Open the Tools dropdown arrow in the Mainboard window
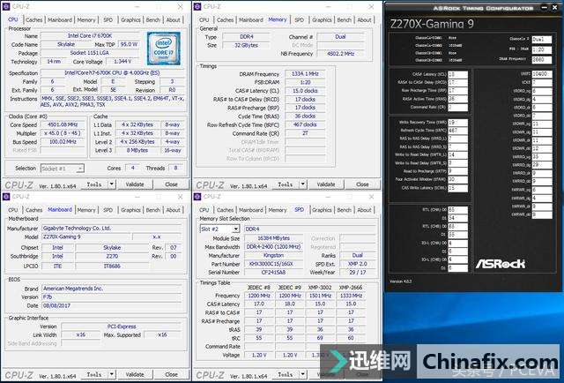This screenshot has height=383, width=564. [x=112, y=374]
